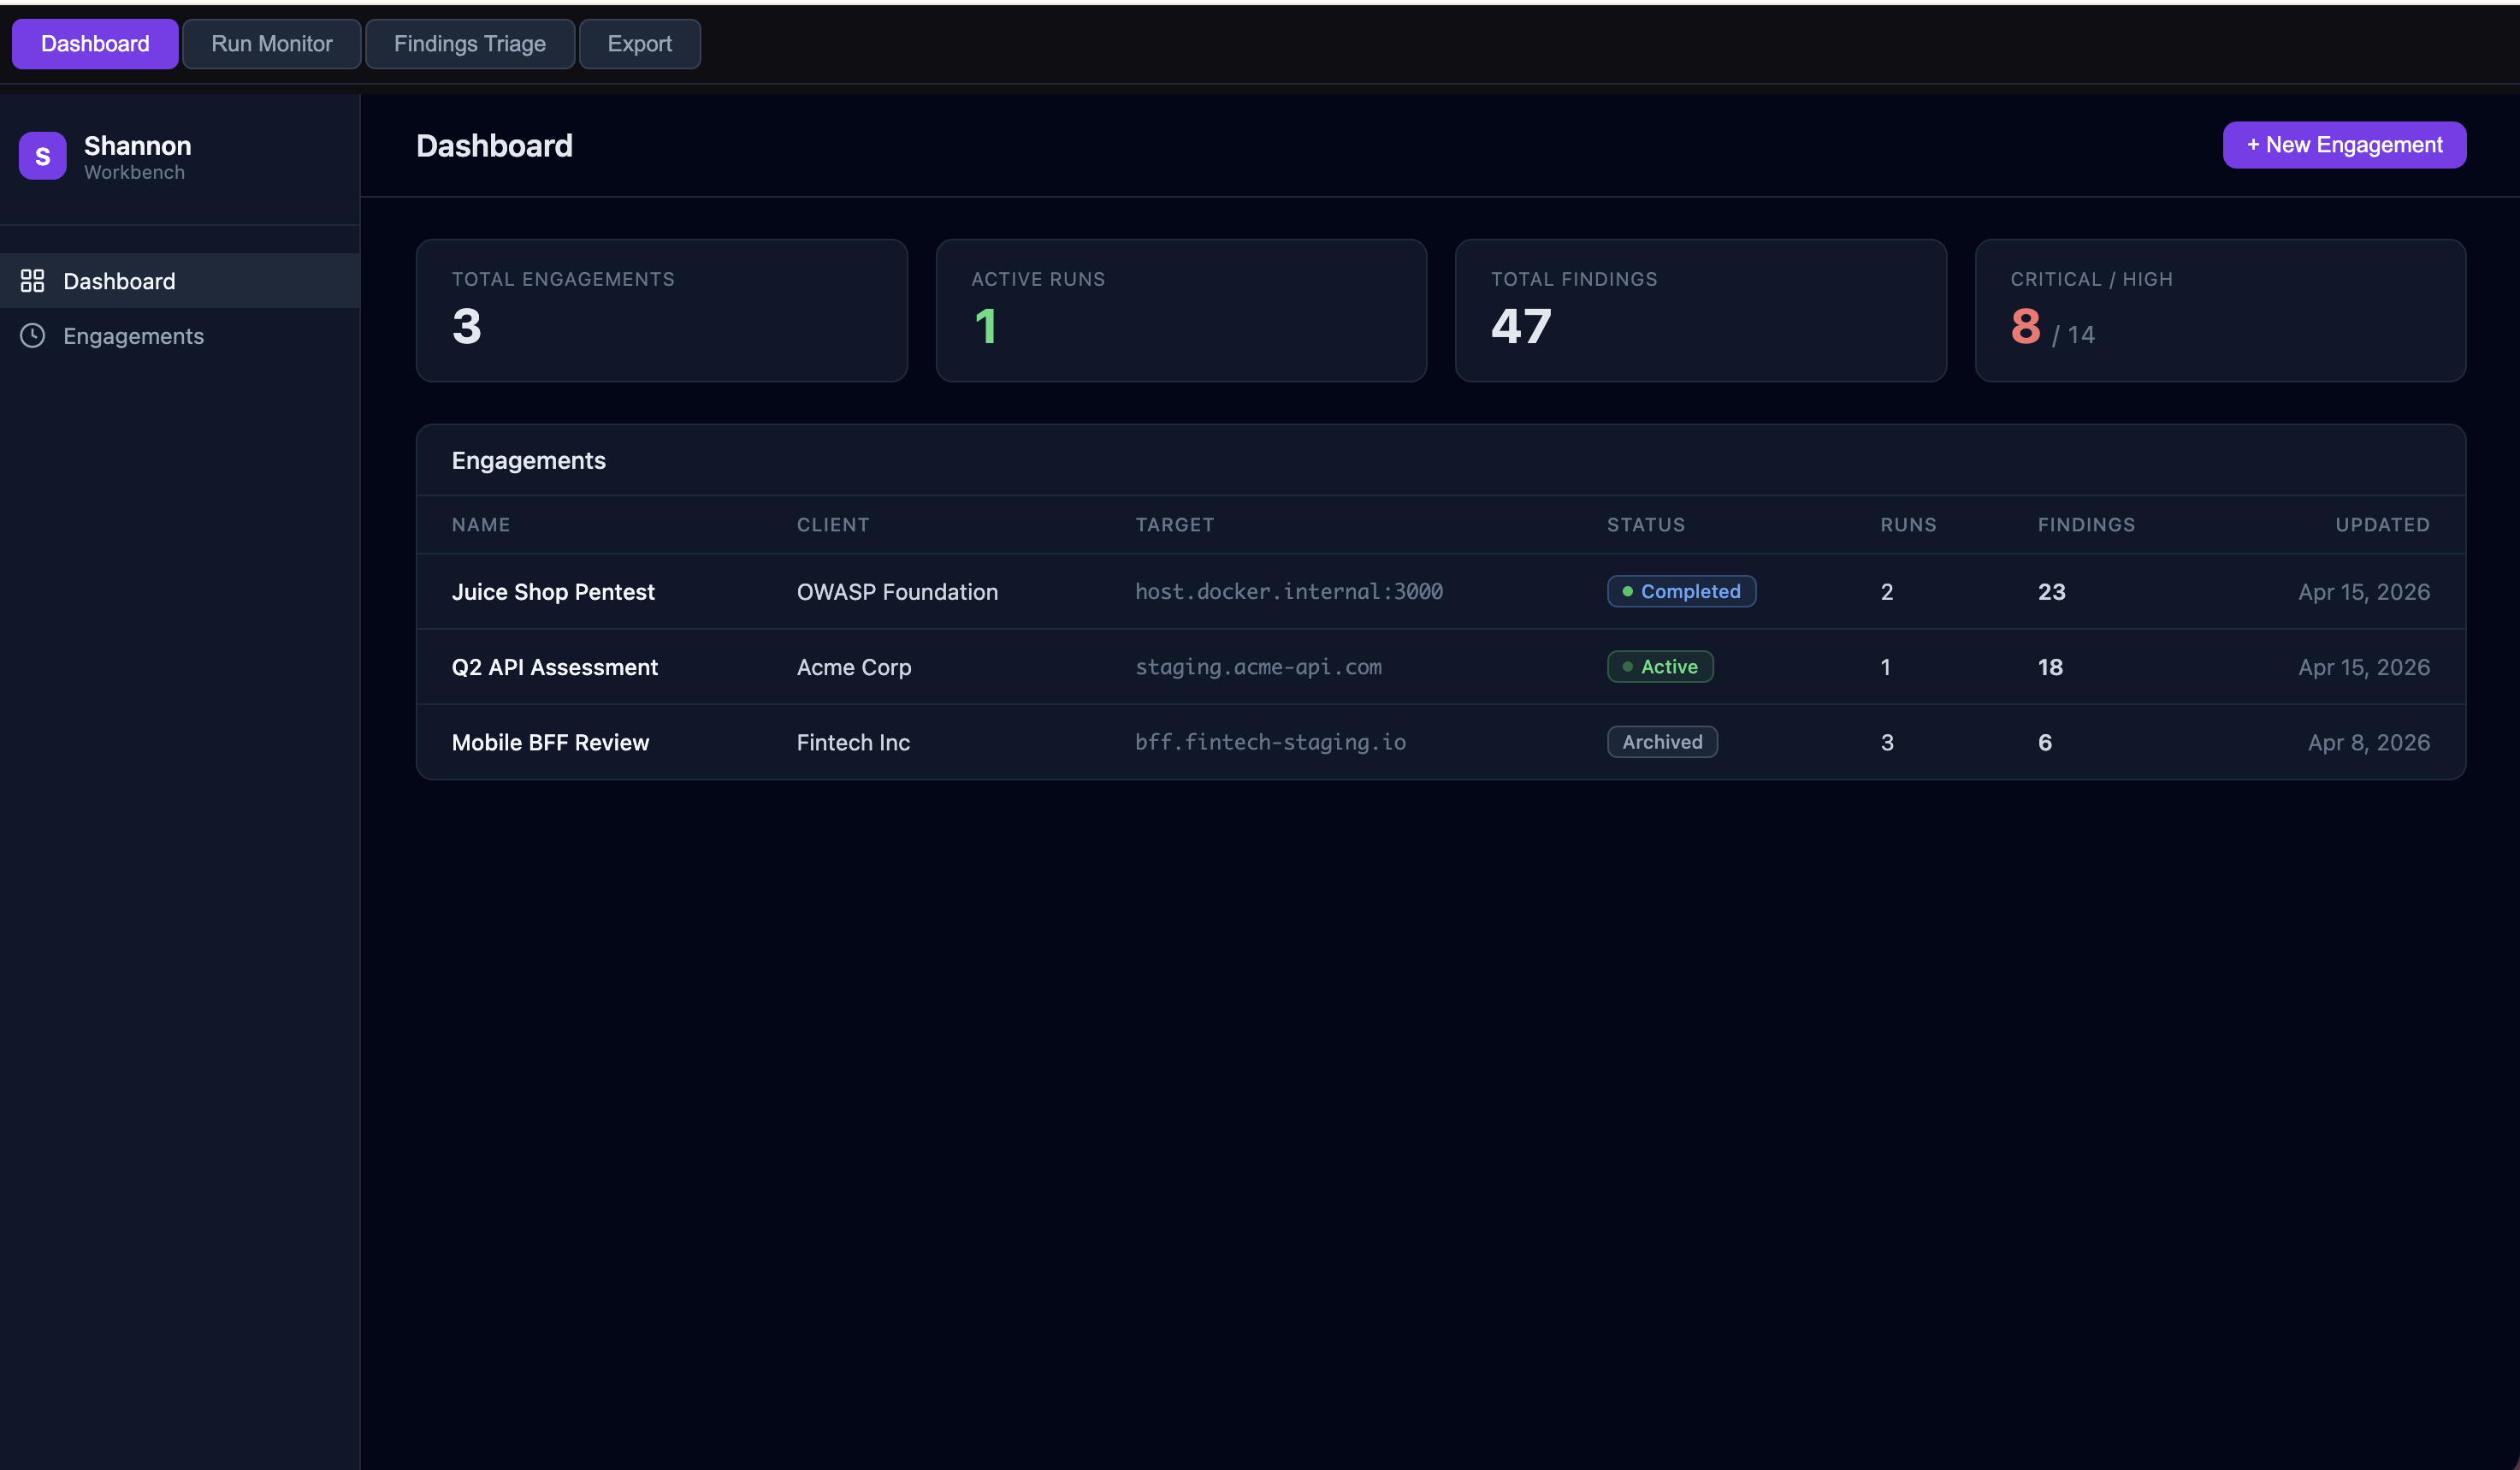
Task: Open the Mobile BFF Review engagement
Action: (x=550, y=742)
